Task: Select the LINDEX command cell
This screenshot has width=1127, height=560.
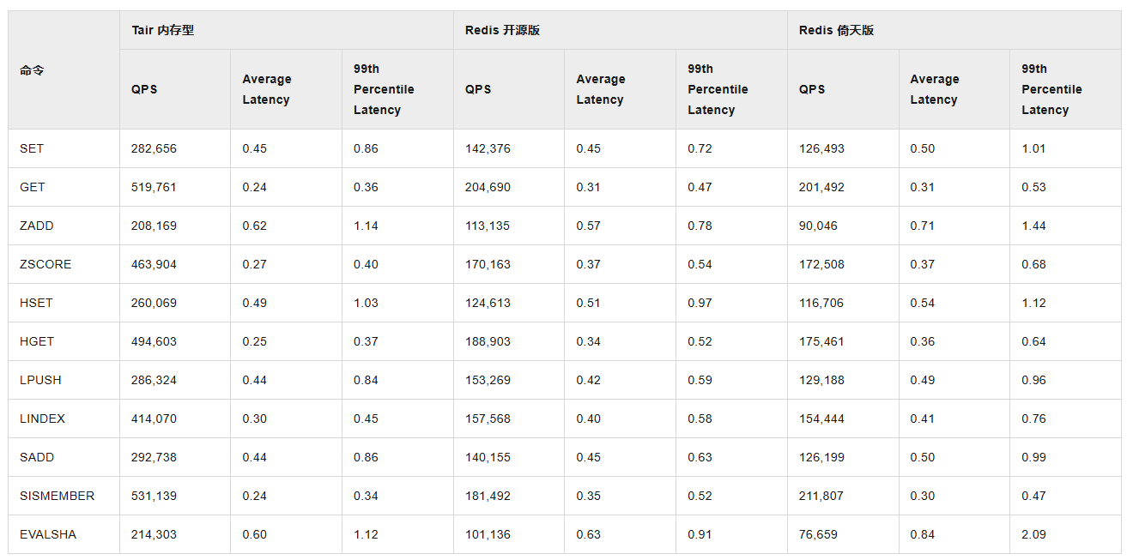Action: (x=42, y=418)
